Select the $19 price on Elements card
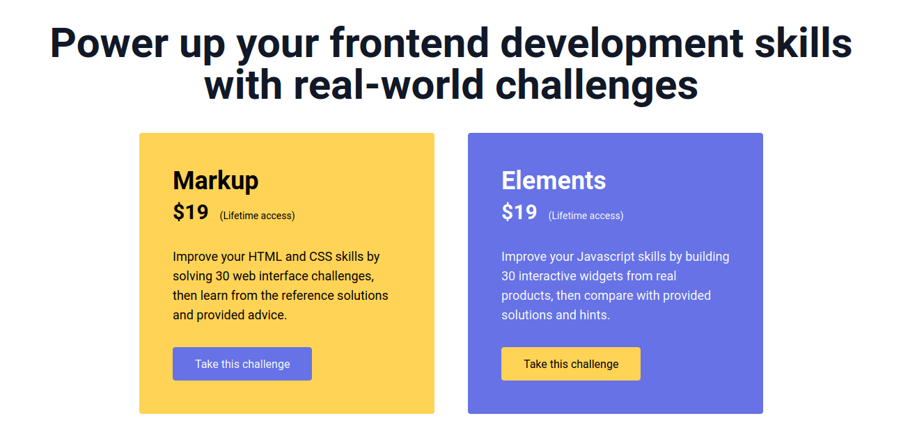The image size is (901, 448). [x=519, y=212]
